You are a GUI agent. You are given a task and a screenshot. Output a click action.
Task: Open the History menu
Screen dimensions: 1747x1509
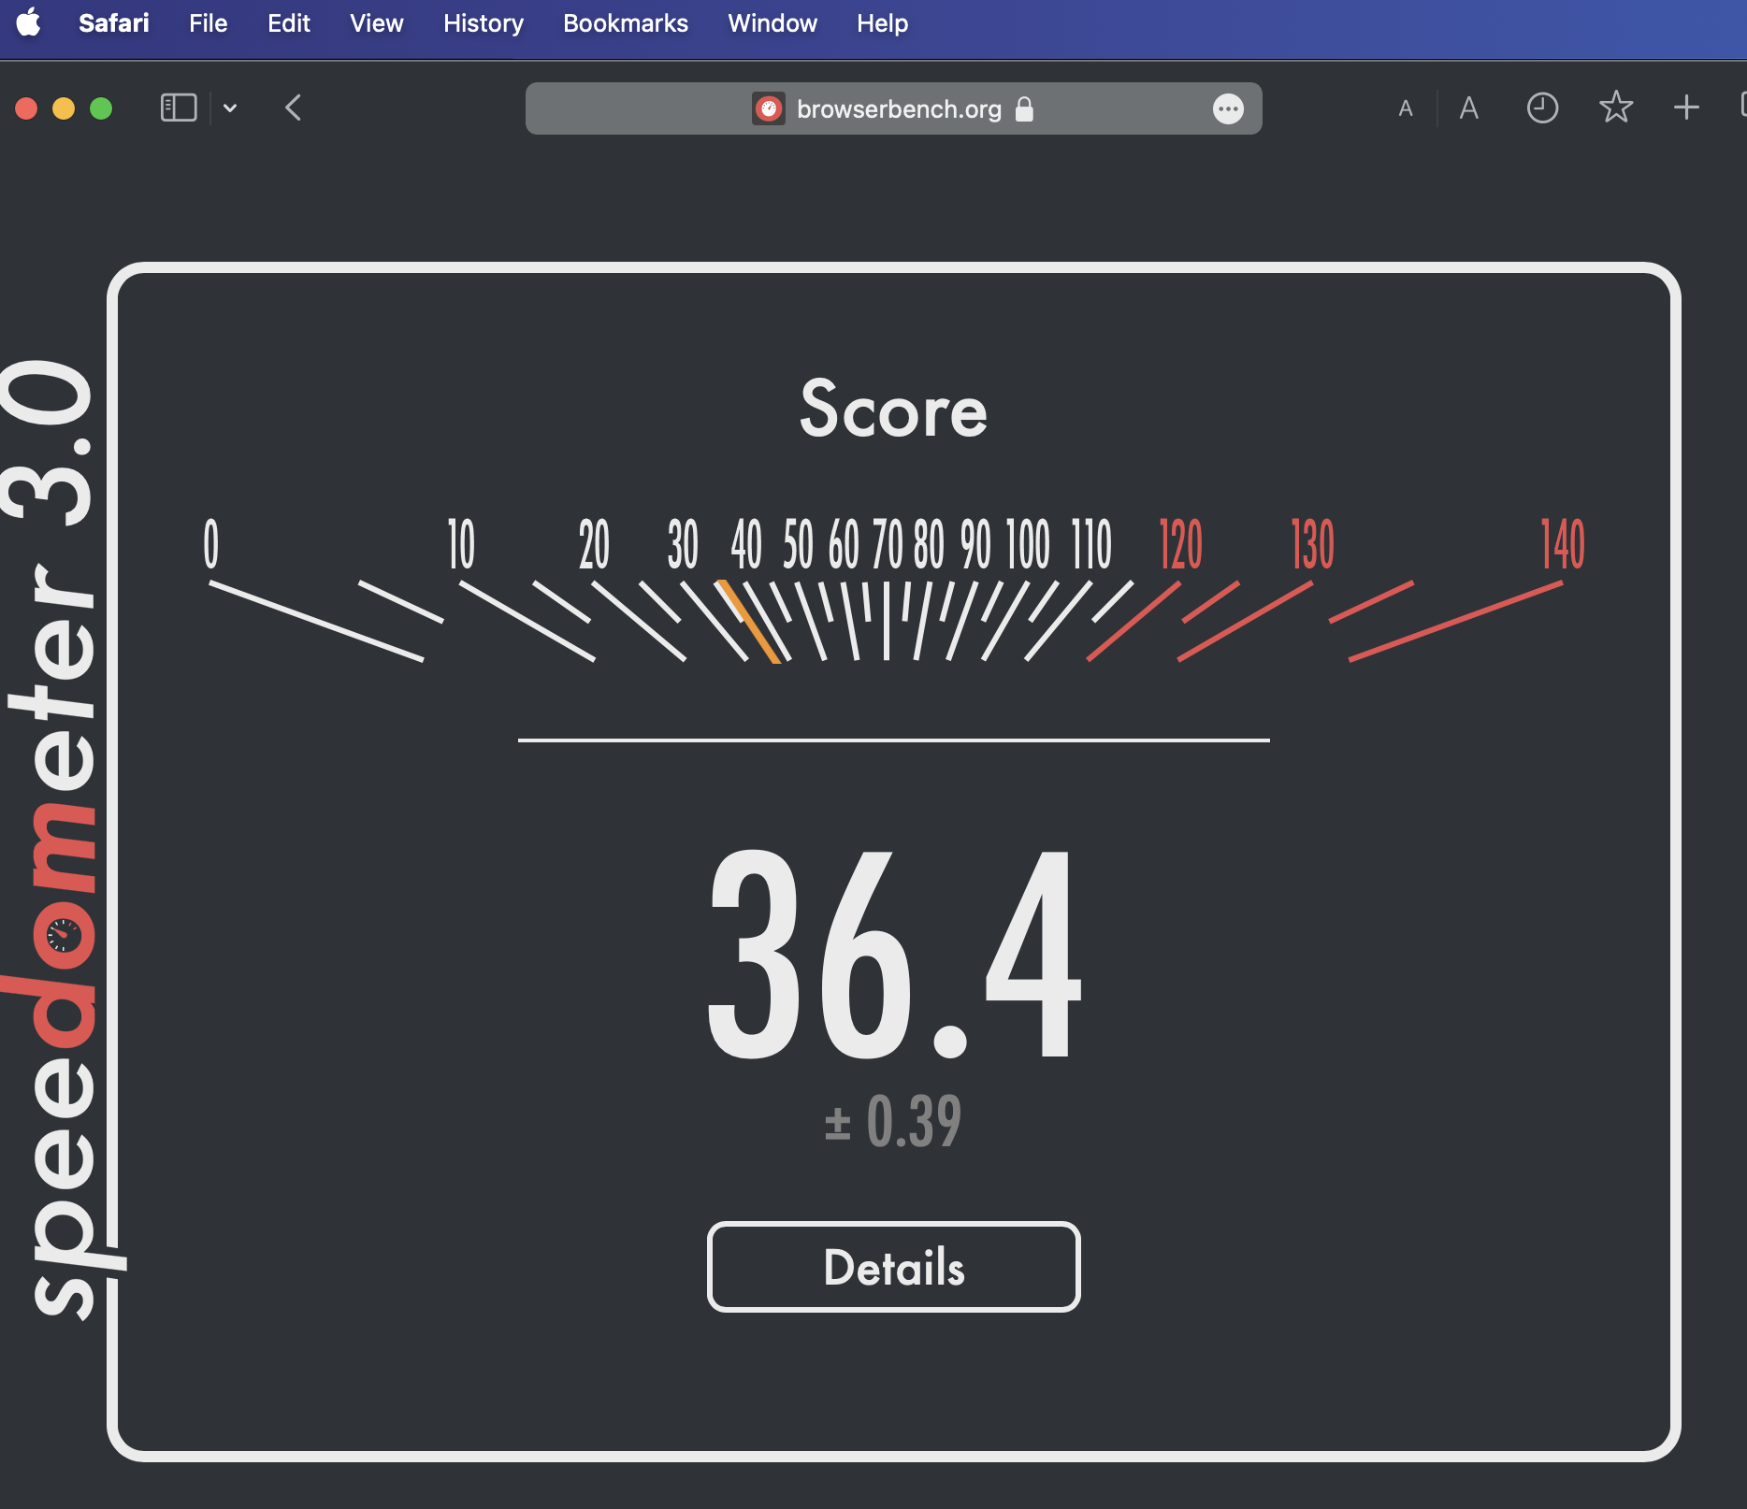483,23
